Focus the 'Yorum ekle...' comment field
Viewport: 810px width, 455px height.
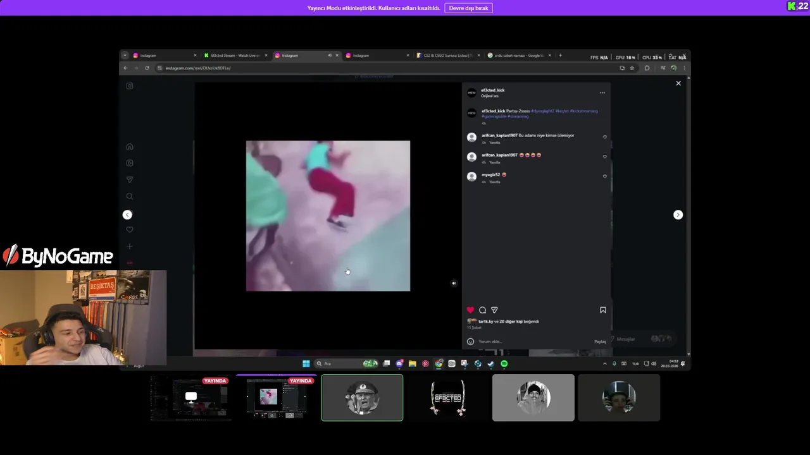pyautogui.click(x=535, y=341)
